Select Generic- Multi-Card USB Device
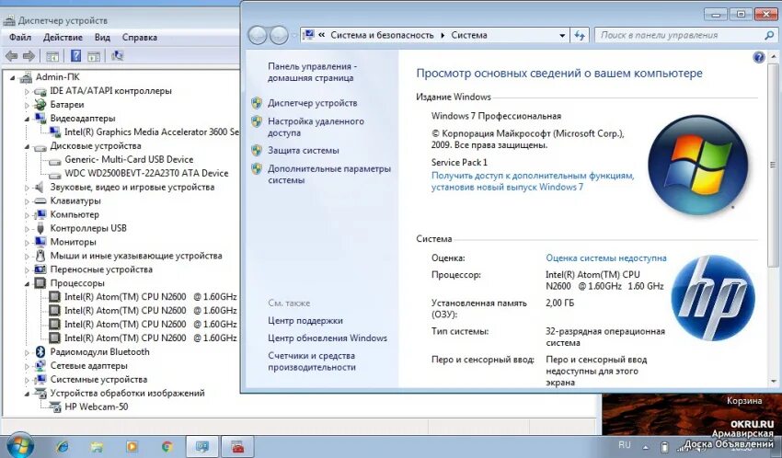The image size is (782, 458). point(129,159)
